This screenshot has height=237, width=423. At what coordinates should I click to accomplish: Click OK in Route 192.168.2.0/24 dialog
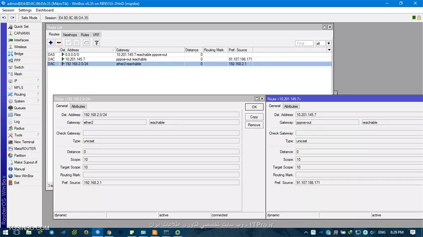254,107
